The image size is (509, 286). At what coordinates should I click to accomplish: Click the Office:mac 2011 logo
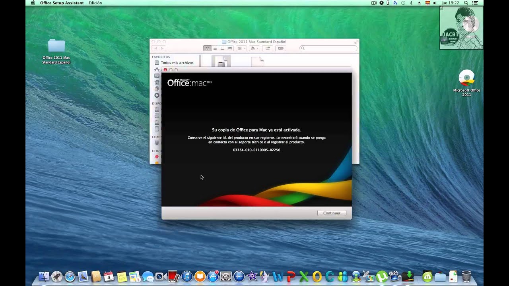pyautogui.click(x=189, y=83)
